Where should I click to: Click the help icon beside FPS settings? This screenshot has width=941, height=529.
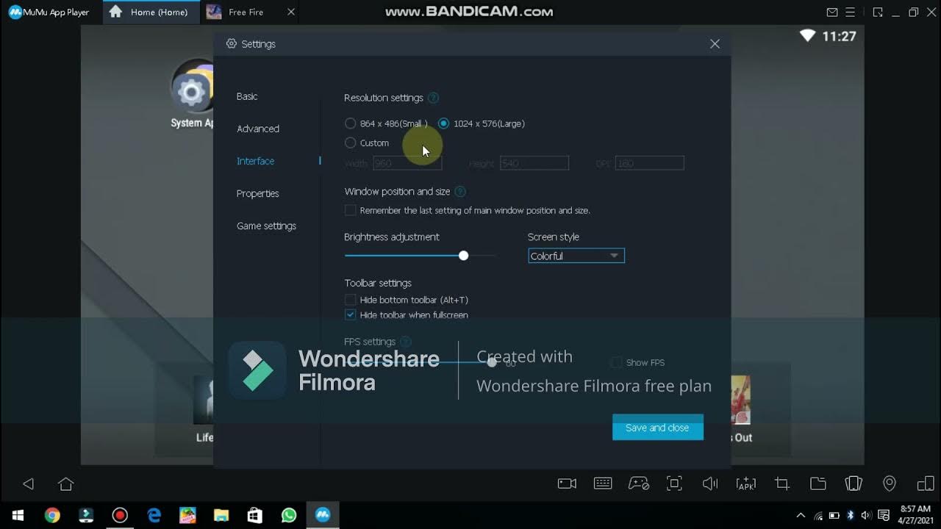[x=405, y=342]
